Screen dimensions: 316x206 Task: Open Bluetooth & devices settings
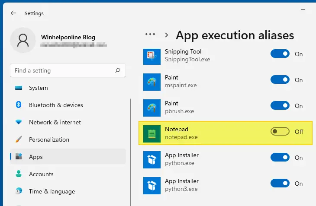tap(68, 105)
